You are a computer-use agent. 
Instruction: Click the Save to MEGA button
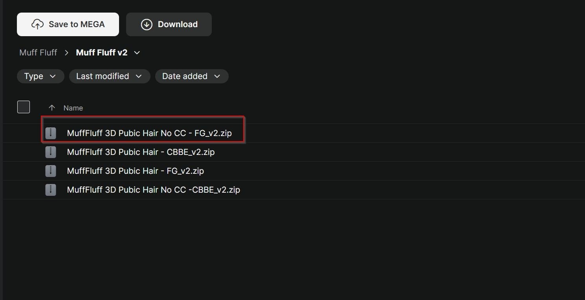pyautogui.click(x=68, y=24)
